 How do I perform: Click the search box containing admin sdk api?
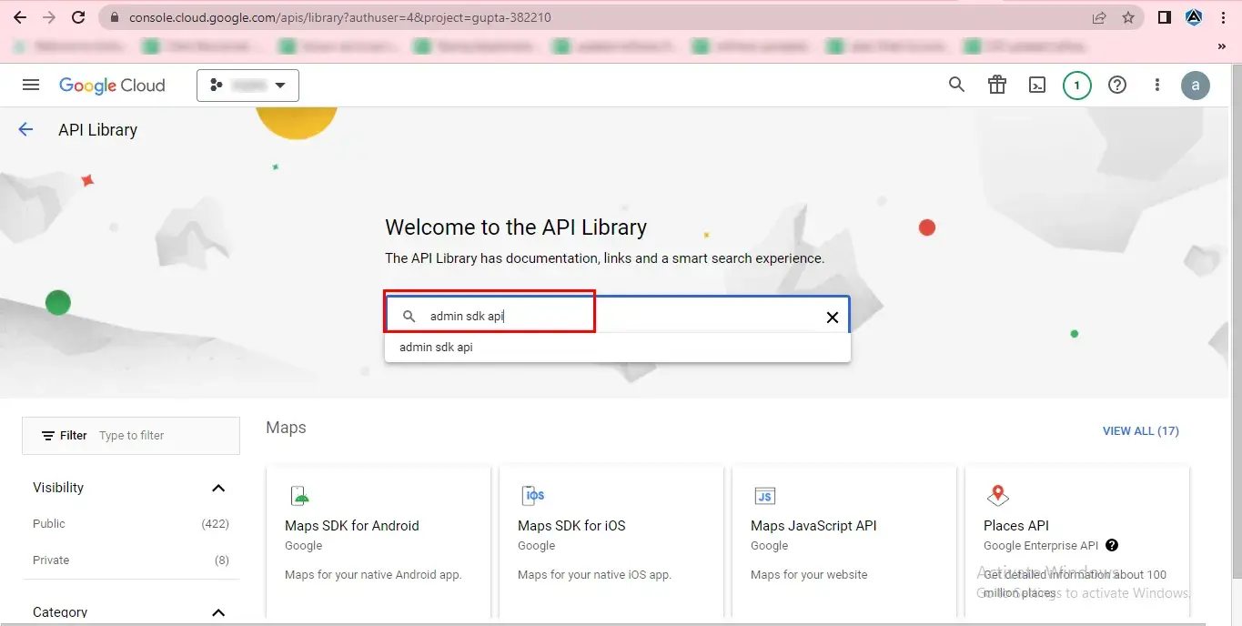tap(617, 316)
